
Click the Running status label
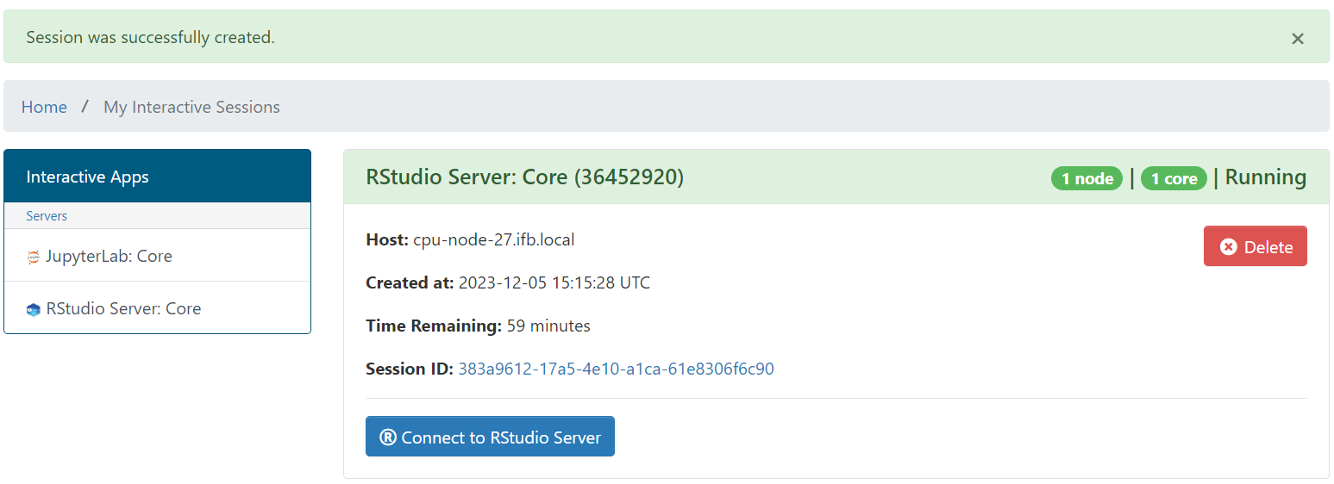point(1265,177)
